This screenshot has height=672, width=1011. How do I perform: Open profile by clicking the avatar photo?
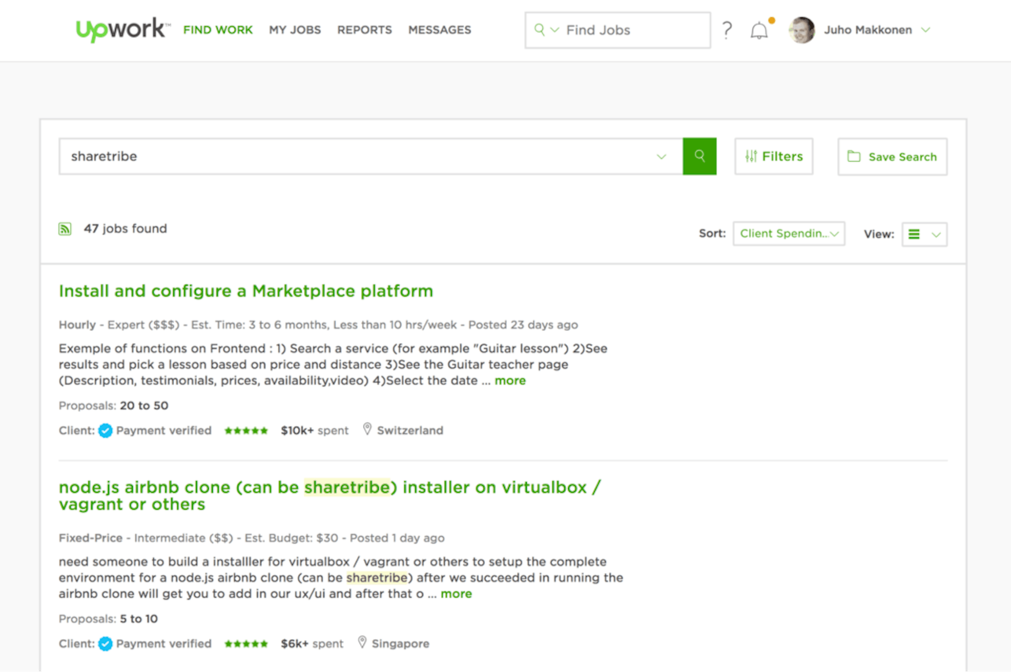801,30
